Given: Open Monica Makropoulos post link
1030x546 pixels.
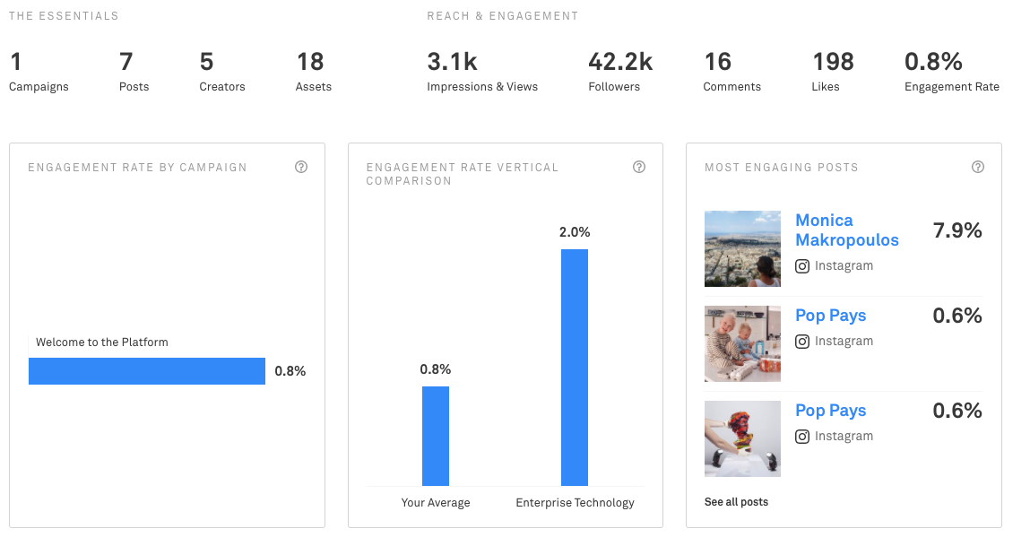Looking at the screenshot, I should point(846,230).
